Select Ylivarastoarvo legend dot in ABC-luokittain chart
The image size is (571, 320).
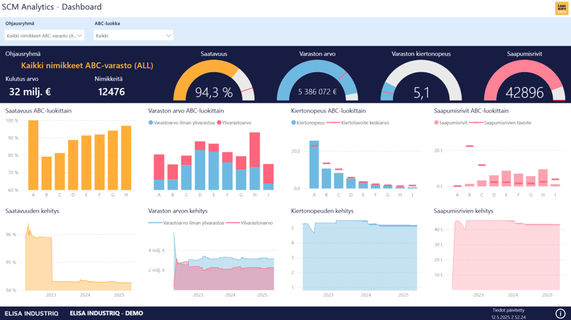click(219, 123)
